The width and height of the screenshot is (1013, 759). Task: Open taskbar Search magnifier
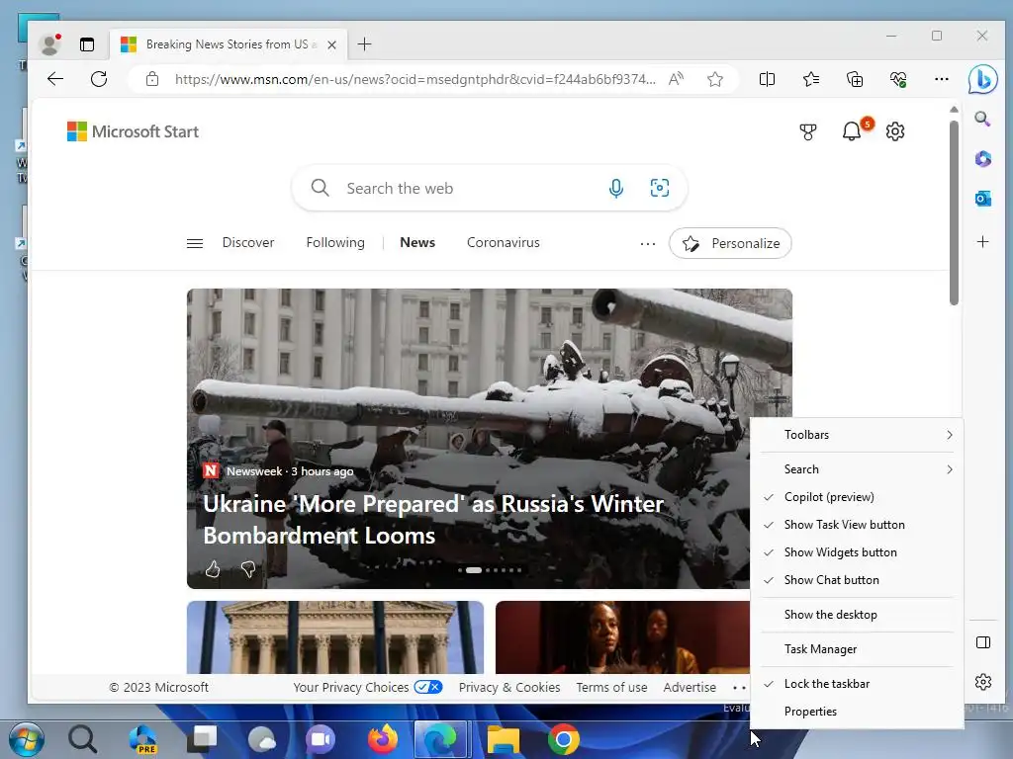point(83,739)
